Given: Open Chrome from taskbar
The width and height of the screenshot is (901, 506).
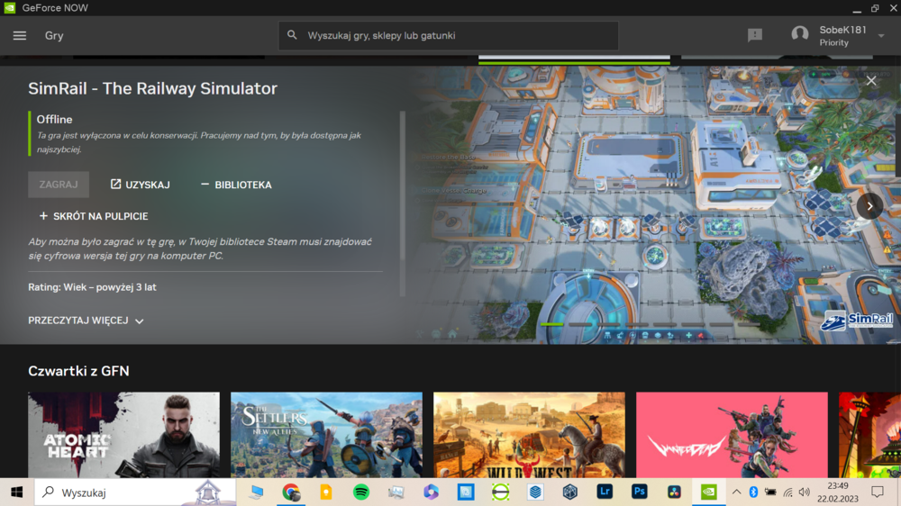Looking at the screenshot, I should (291, 492).
